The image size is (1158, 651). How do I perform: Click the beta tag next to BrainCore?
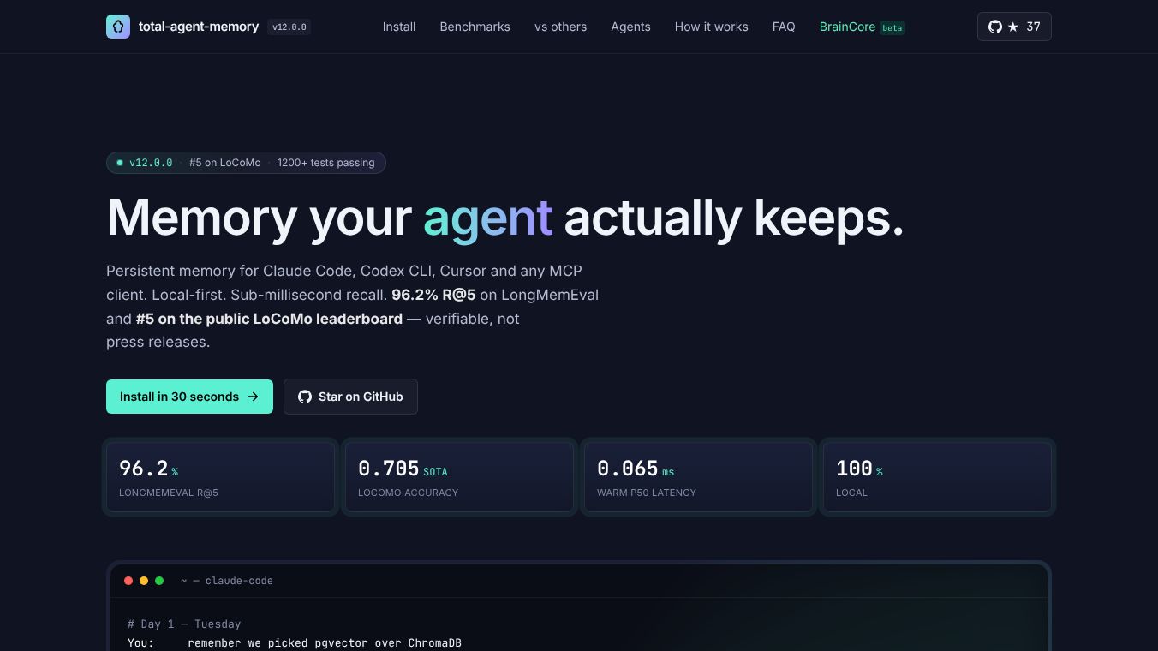pos(892,27)
